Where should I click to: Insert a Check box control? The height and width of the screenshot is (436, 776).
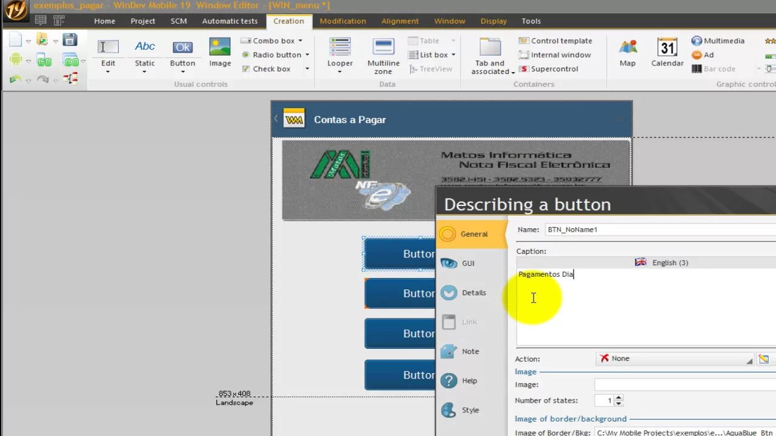(x=266, y=68)
